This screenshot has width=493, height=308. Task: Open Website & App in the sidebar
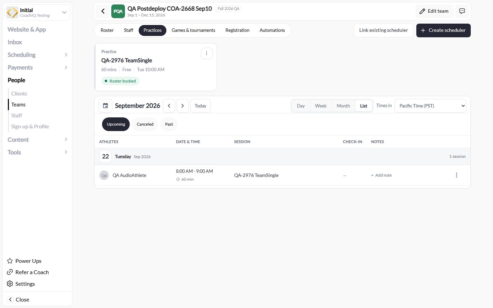click(27, 29)
